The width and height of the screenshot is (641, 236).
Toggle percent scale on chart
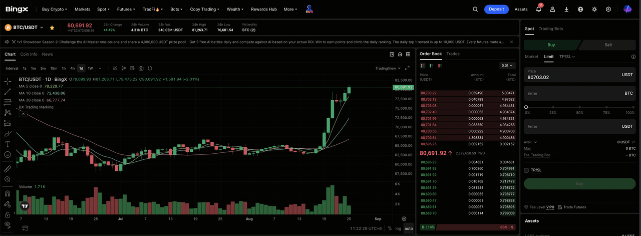[x=390, y=228]
